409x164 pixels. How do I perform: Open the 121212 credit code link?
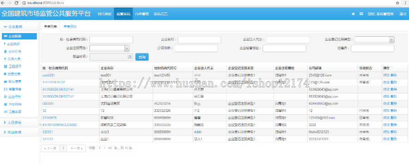(x=48, y=139)
